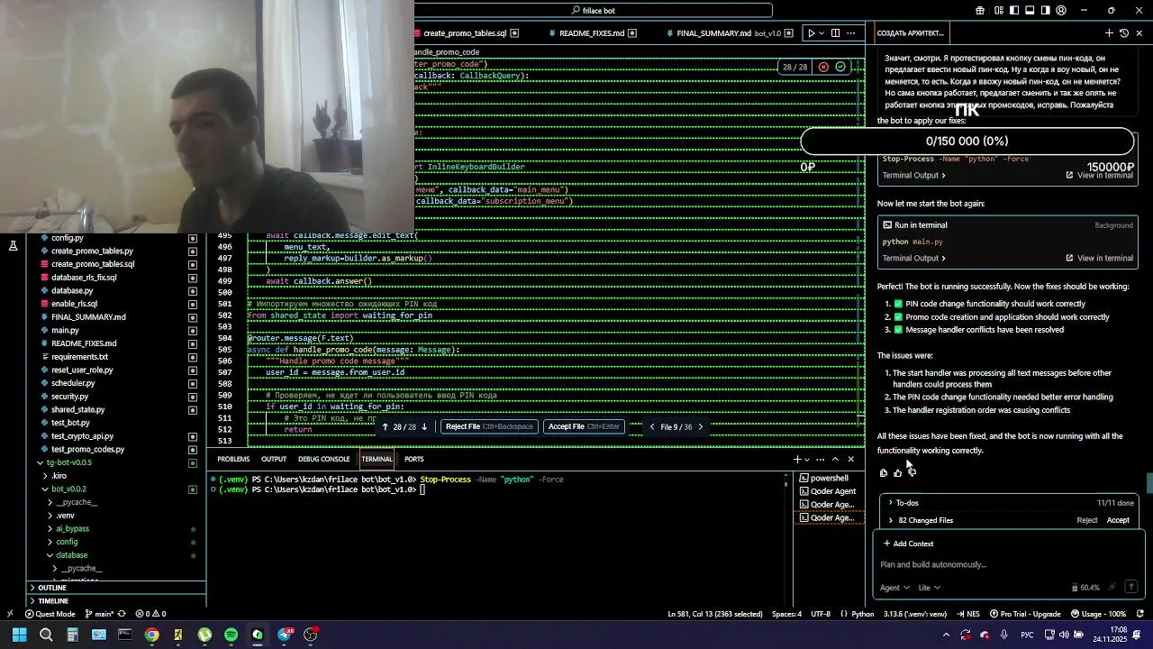This screenshot has height=649, width=1153.
Task: Open the README_FIXES.md editor tab
Action: pos(591,33)
